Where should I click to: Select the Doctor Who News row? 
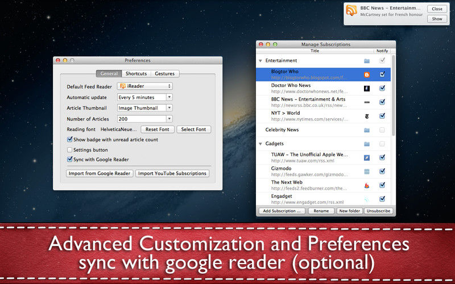[x=323, y=89]
